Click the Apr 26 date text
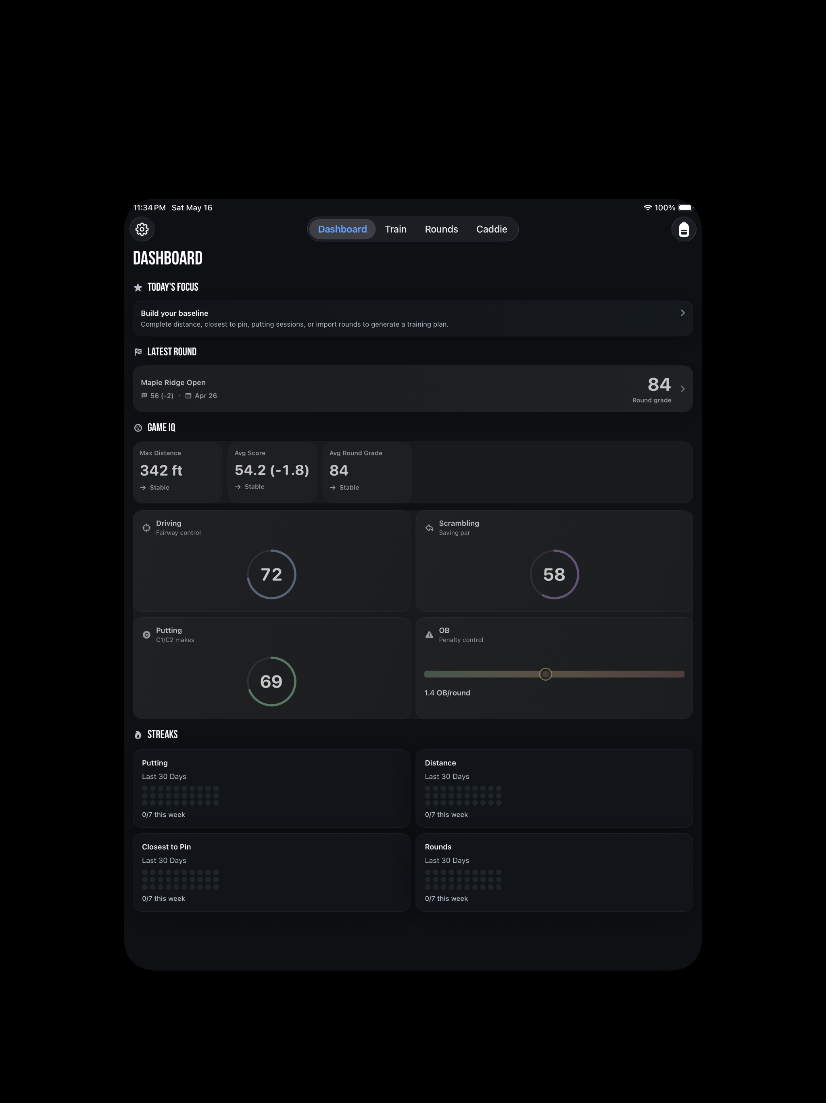The width and height of the screenshot is (826, 1103). point(206,395)
